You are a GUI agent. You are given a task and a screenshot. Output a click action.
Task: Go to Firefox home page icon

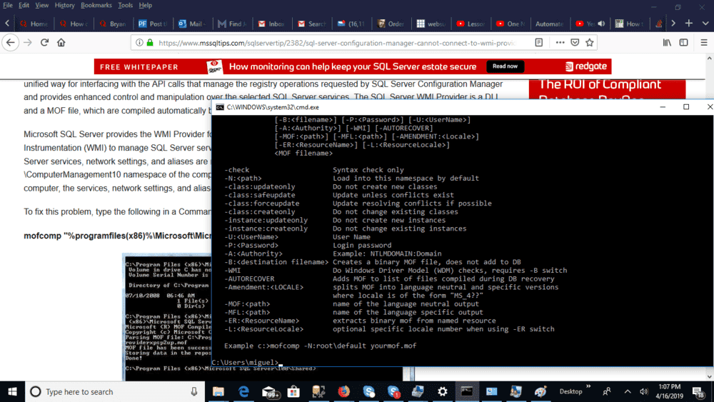(61, 43)
